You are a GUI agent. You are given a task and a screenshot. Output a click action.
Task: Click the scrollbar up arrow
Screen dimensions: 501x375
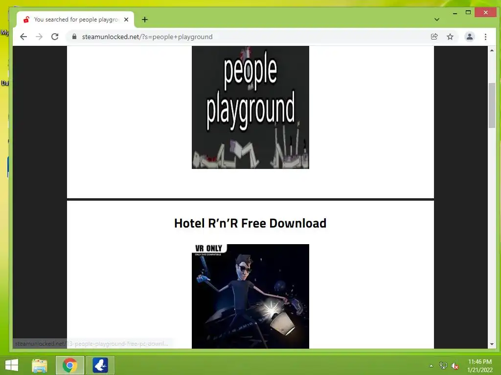pyautogui.click(x=492, y=50)
